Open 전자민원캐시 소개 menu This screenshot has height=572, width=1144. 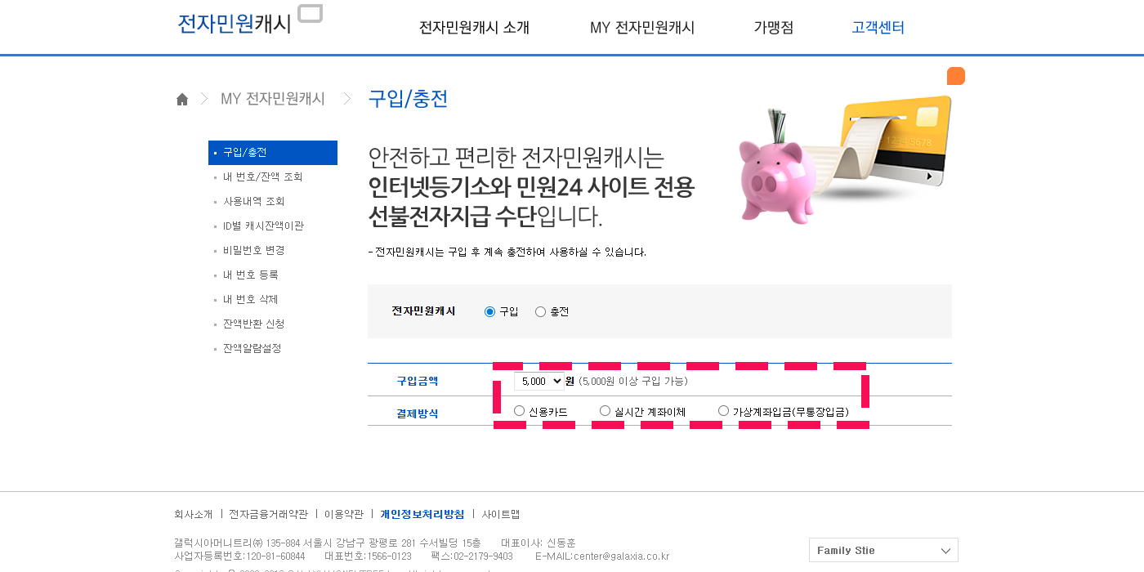474,28
